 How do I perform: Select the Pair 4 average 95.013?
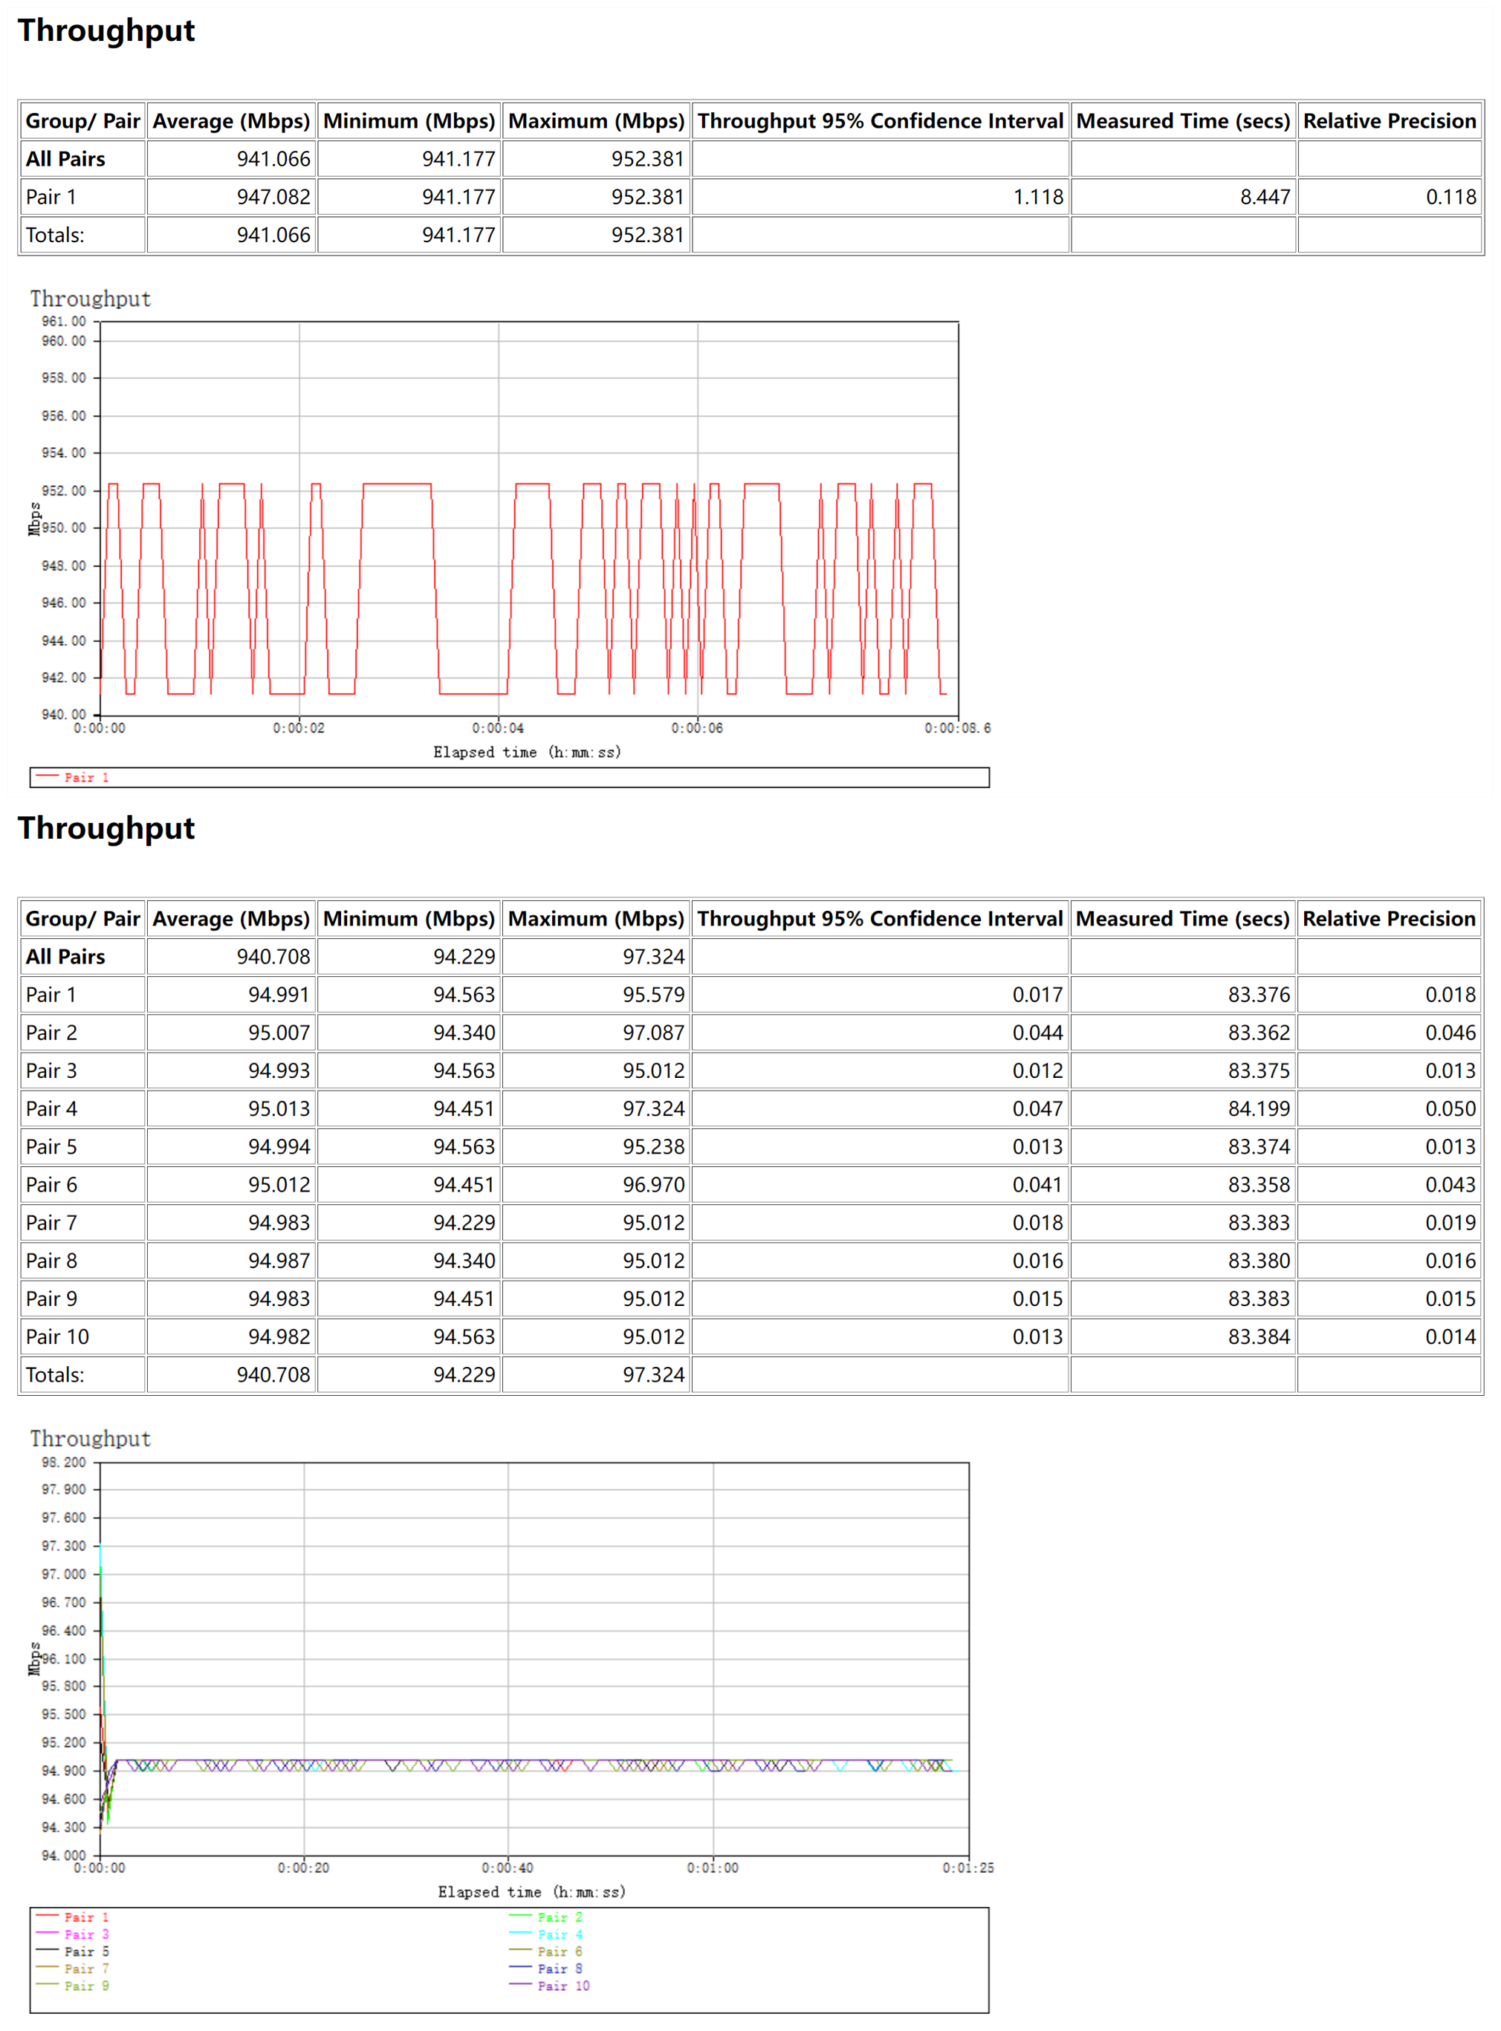[x=279, y=1109]
